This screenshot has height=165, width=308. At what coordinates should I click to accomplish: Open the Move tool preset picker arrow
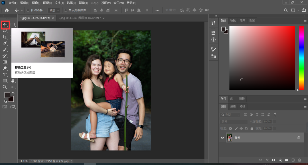tap(22, 10)
